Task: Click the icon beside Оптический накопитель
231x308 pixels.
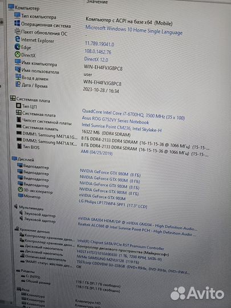Action: point(22,256)
